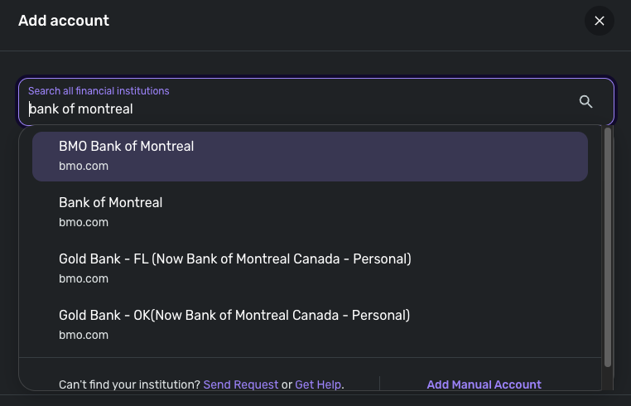Click bmo.com under Gold Bank - OK
This screenshot has width=631, height=406.
84,335
